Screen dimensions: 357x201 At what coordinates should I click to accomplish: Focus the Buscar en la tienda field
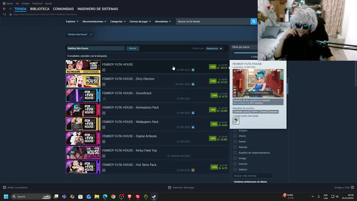pyautogui.click(x=213, y=21)
